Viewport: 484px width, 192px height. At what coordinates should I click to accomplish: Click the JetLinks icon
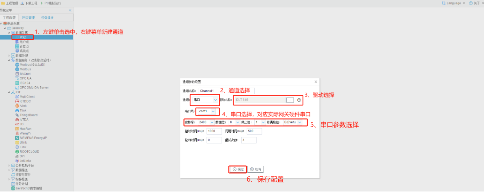(x=17, y=161)
